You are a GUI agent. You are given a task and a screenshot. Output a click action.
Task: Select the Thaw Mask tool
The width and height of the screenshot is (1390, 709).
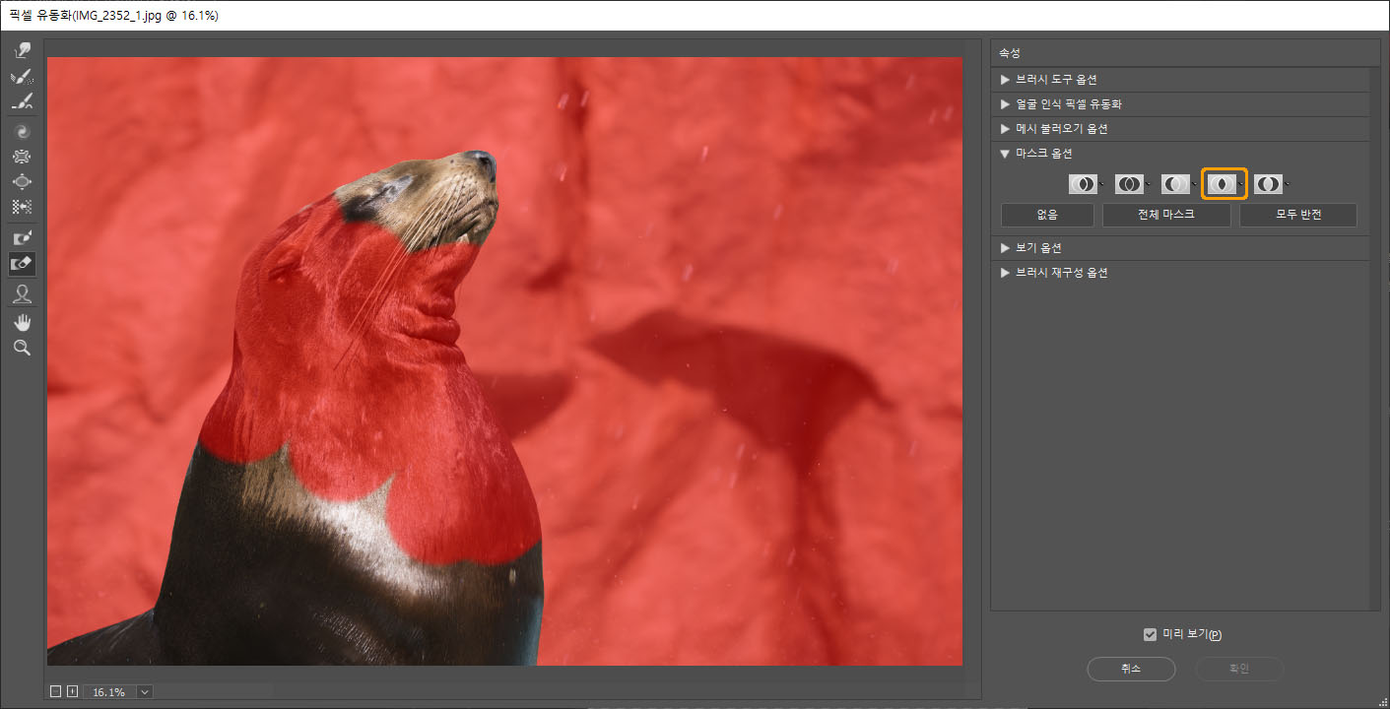point(22,264)
